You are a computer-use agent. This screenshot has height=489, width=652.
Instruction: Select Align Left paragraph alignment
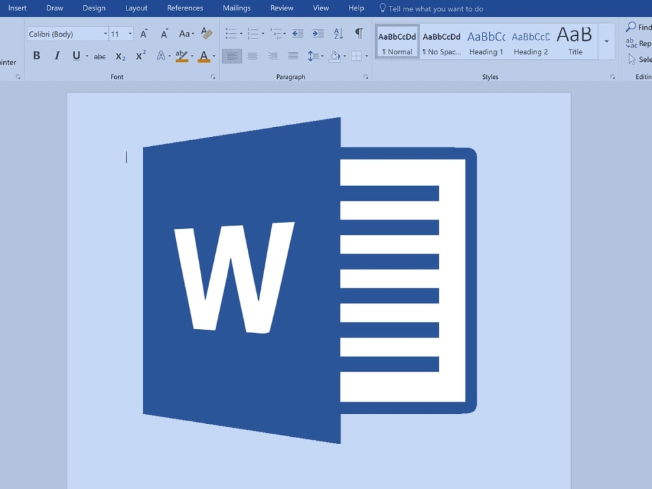[x=232, y=56]
